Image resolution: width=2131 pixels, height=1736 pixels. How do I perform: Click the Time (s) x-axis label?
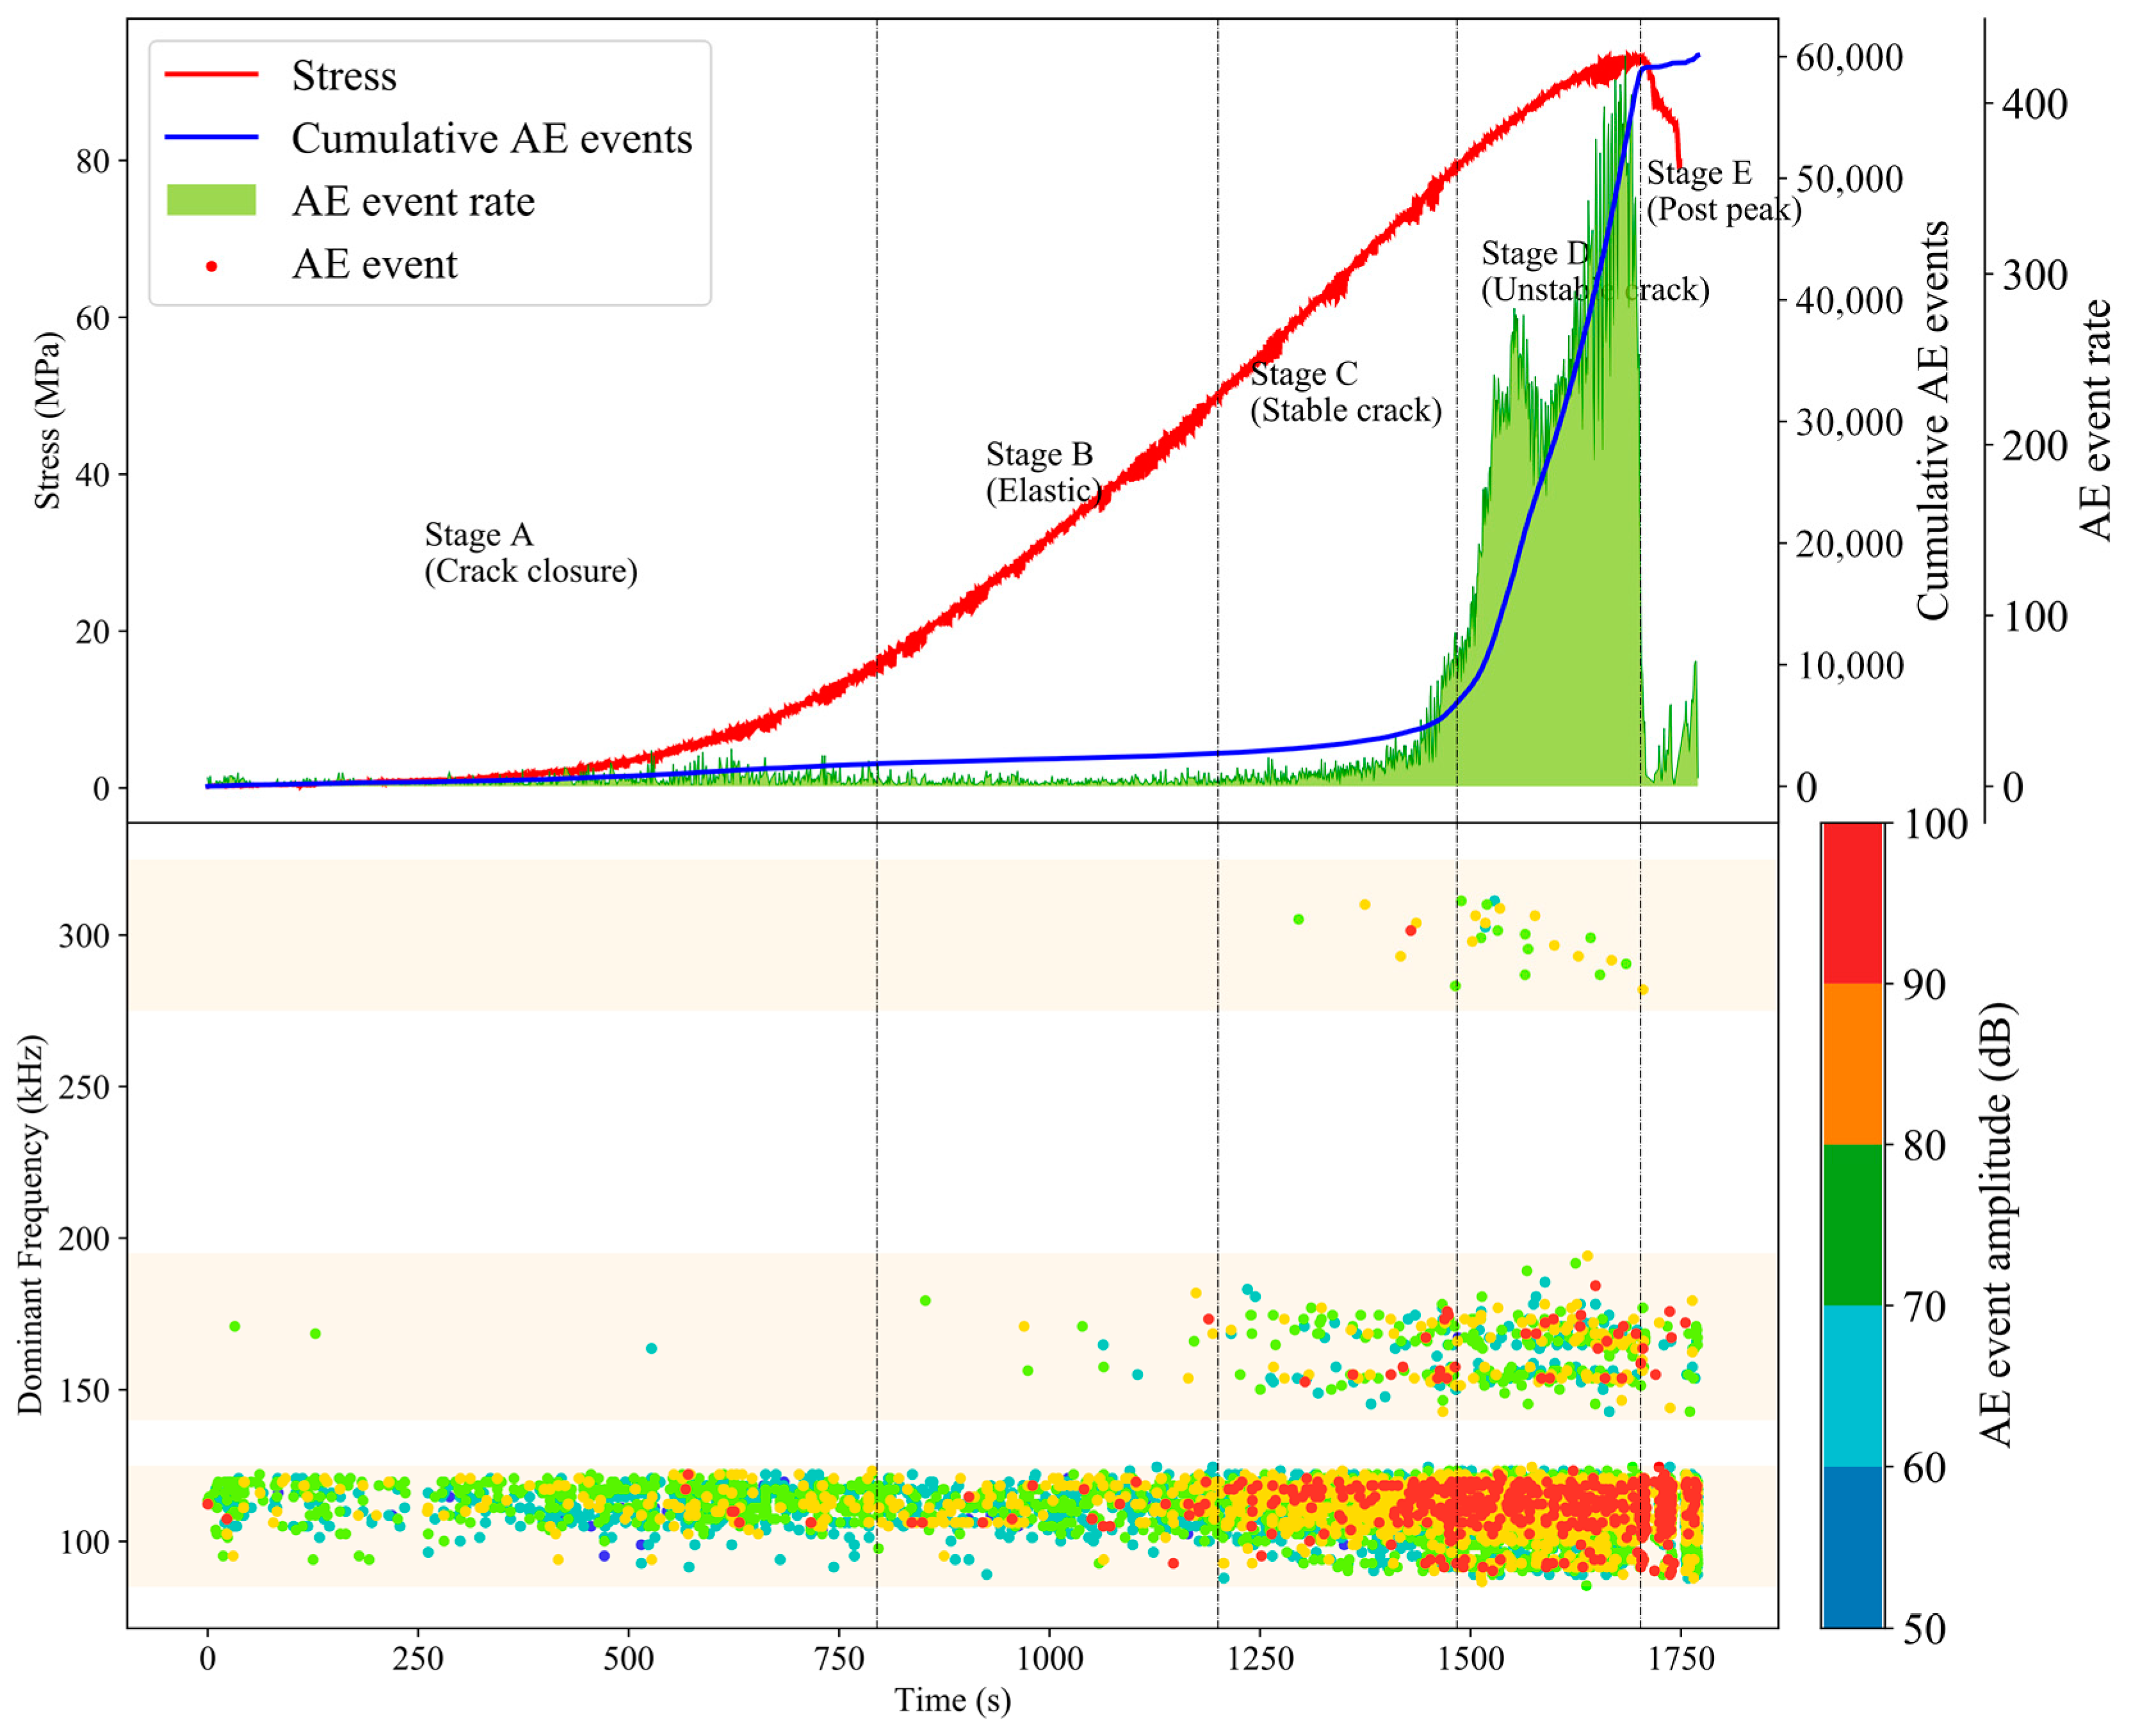tap(952, 1700)
